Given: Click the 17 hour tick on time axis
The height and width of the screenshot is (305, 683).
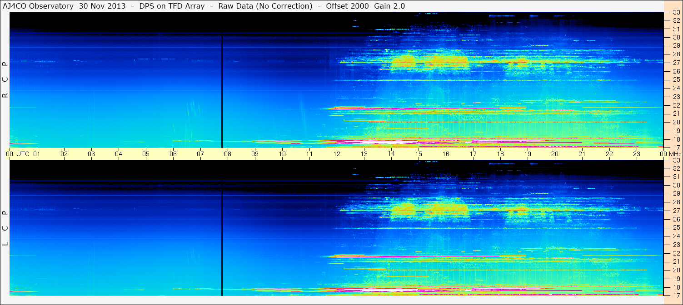Looking at the screenshot, I should (x=473, y=154).
